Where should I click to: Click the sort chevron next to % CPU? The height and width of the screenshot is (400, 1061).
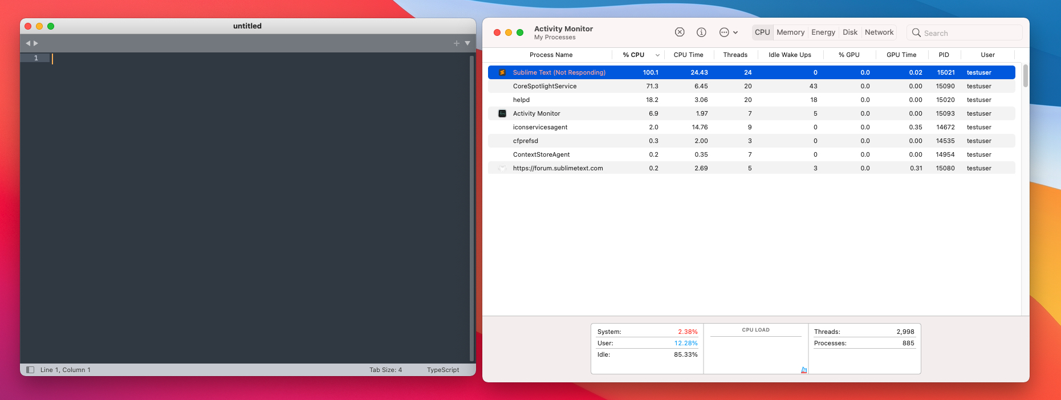click(x=657, y=55)
